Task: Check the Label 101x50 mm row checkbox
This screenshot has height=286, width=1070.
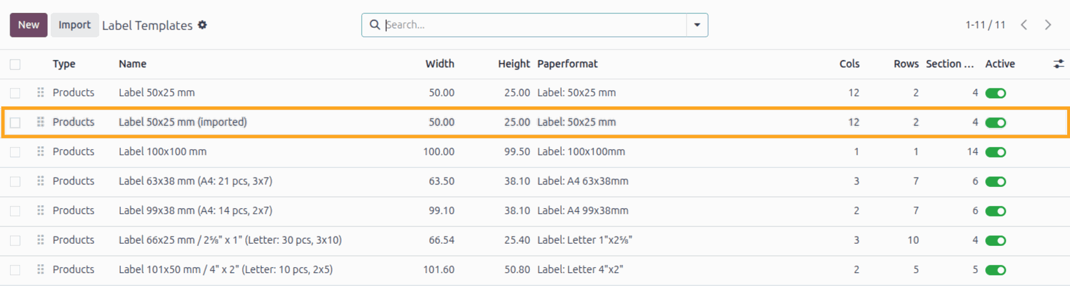Action: tap(15, 270)
